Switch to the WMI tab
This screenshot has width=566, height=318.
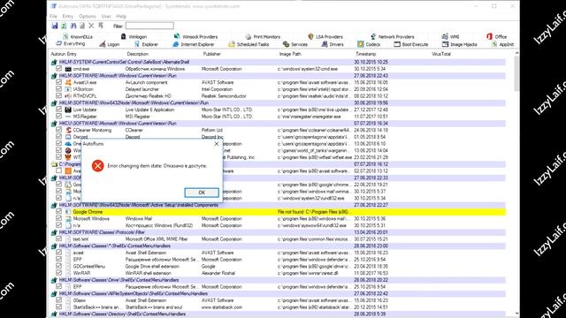click(450, 37)
